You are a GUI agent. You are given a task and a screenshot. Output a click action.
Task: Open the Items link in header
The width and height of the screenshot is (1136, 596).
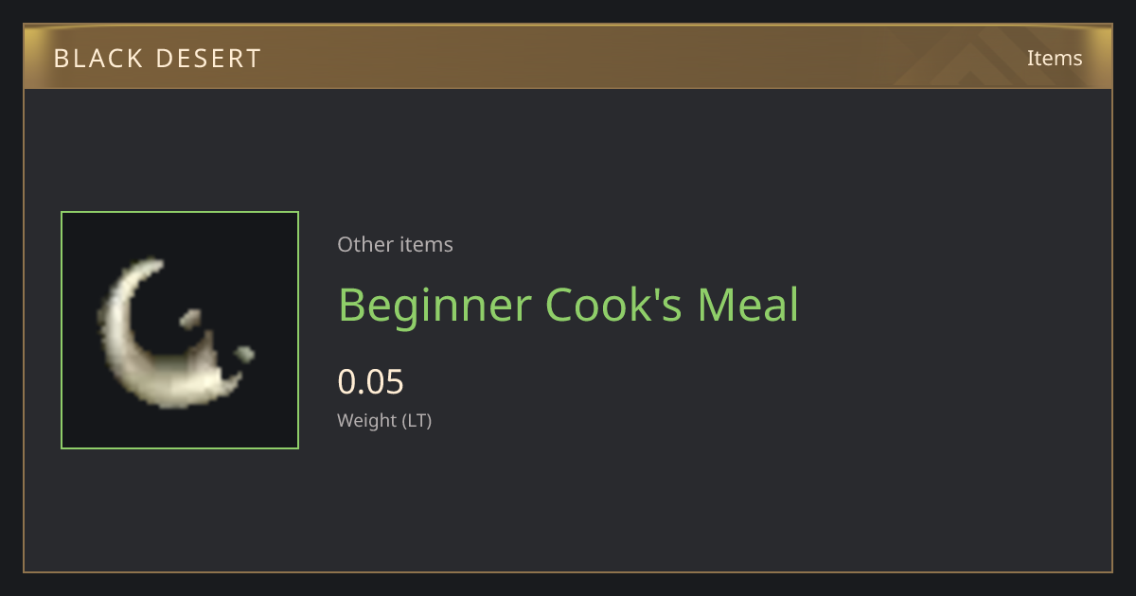point(1055,58)
